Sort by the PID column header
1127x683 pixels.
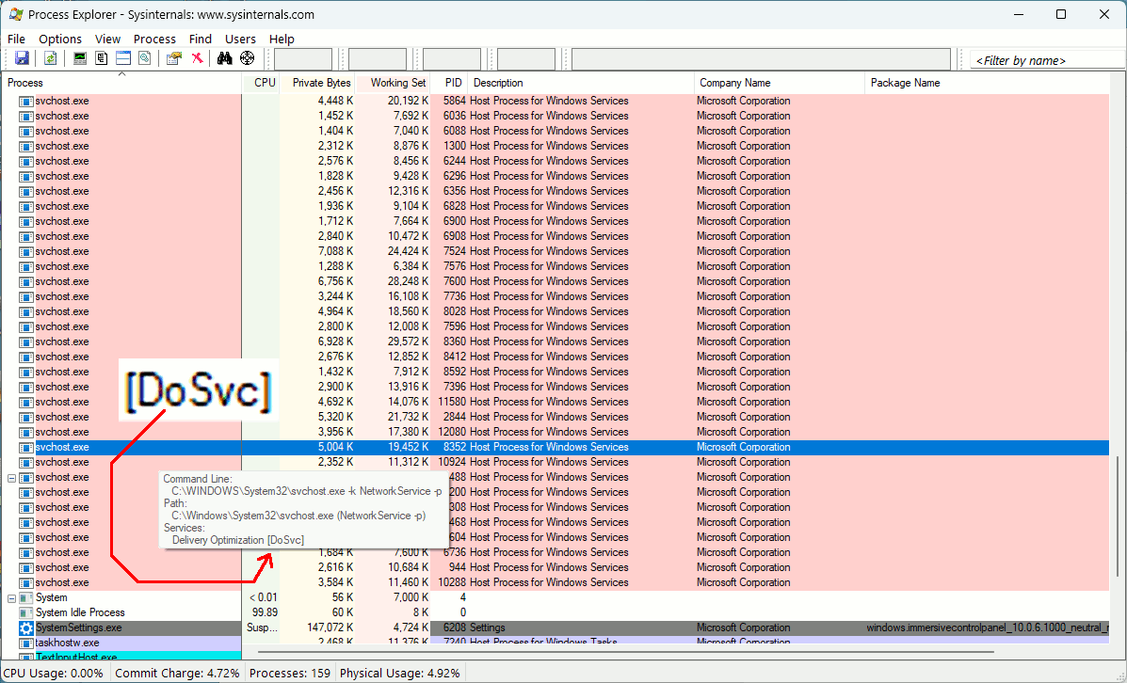tap(449, 83)
